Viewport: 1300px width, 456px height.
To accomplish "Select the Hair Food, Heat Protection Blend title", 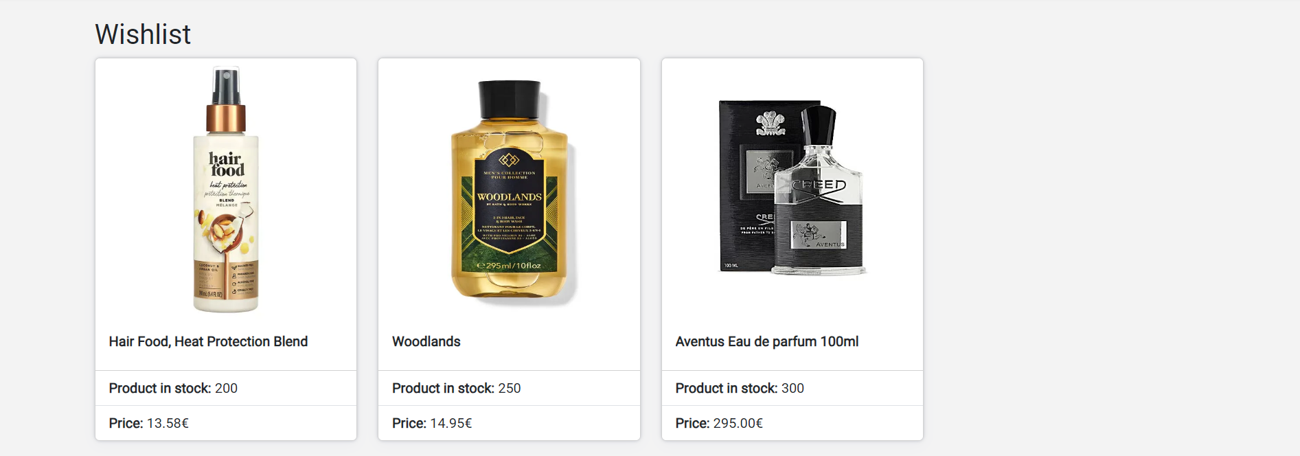I will (x=208, y=341).
